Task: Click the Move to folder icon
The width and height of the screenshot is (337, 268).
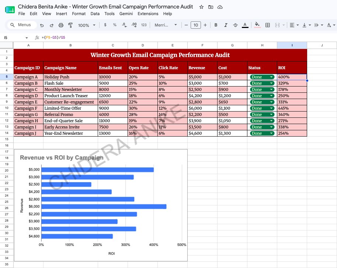Action: (211, 7)
